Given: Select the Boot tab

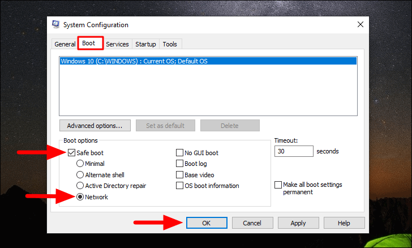Looking at the screenshot, I should point(90,43).
